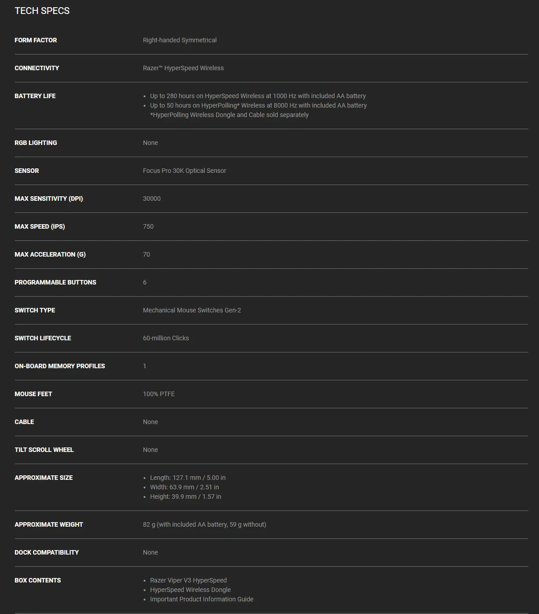The image size is (539, 614).
Task: Click the 100% PTFE mouse feet value
Action: pyautogui.click(x=159, y=394)
